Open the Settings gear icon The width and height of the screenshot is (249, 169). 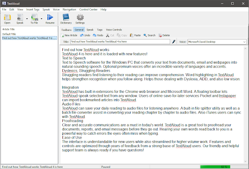(x=80, y=19)
